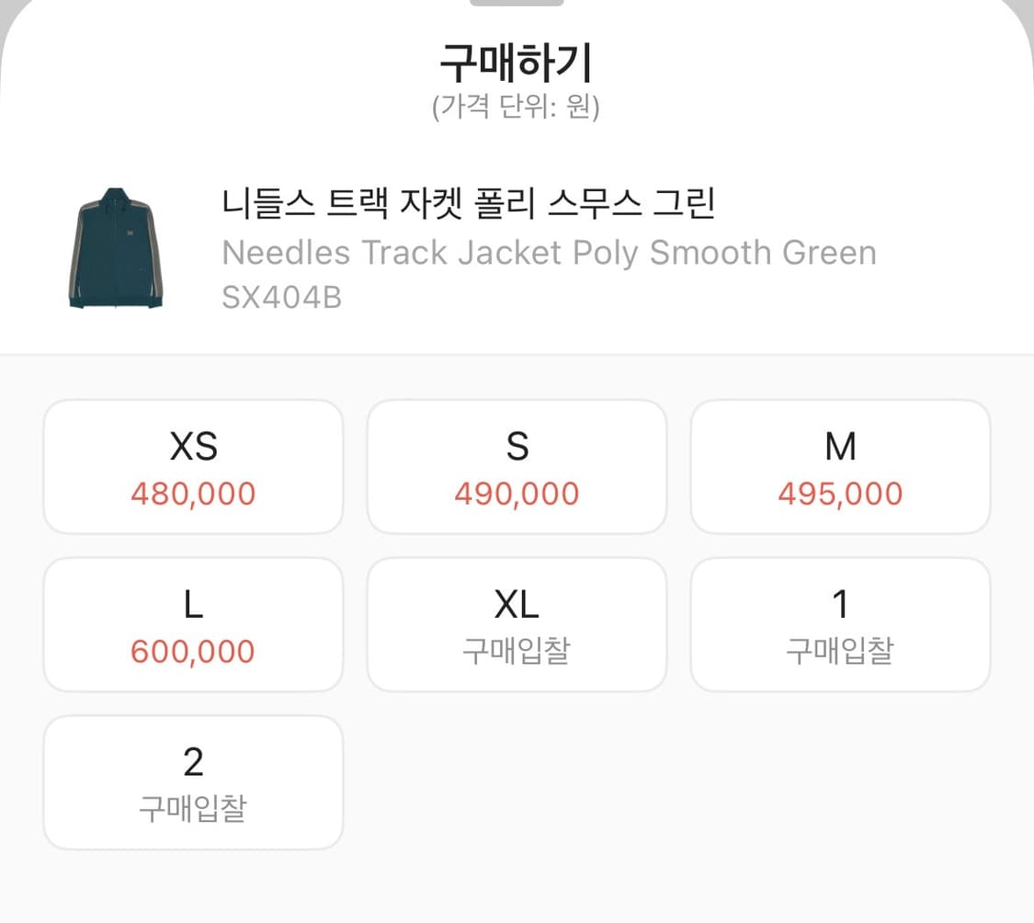Open the Needles track jacket product thumbnail
Viewport: 1034px width, 923px height.
pyautogui.click(x=118, y=247)
